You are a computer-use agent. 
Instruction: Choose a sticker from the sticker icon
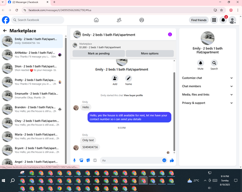click(x=88, y=160)
